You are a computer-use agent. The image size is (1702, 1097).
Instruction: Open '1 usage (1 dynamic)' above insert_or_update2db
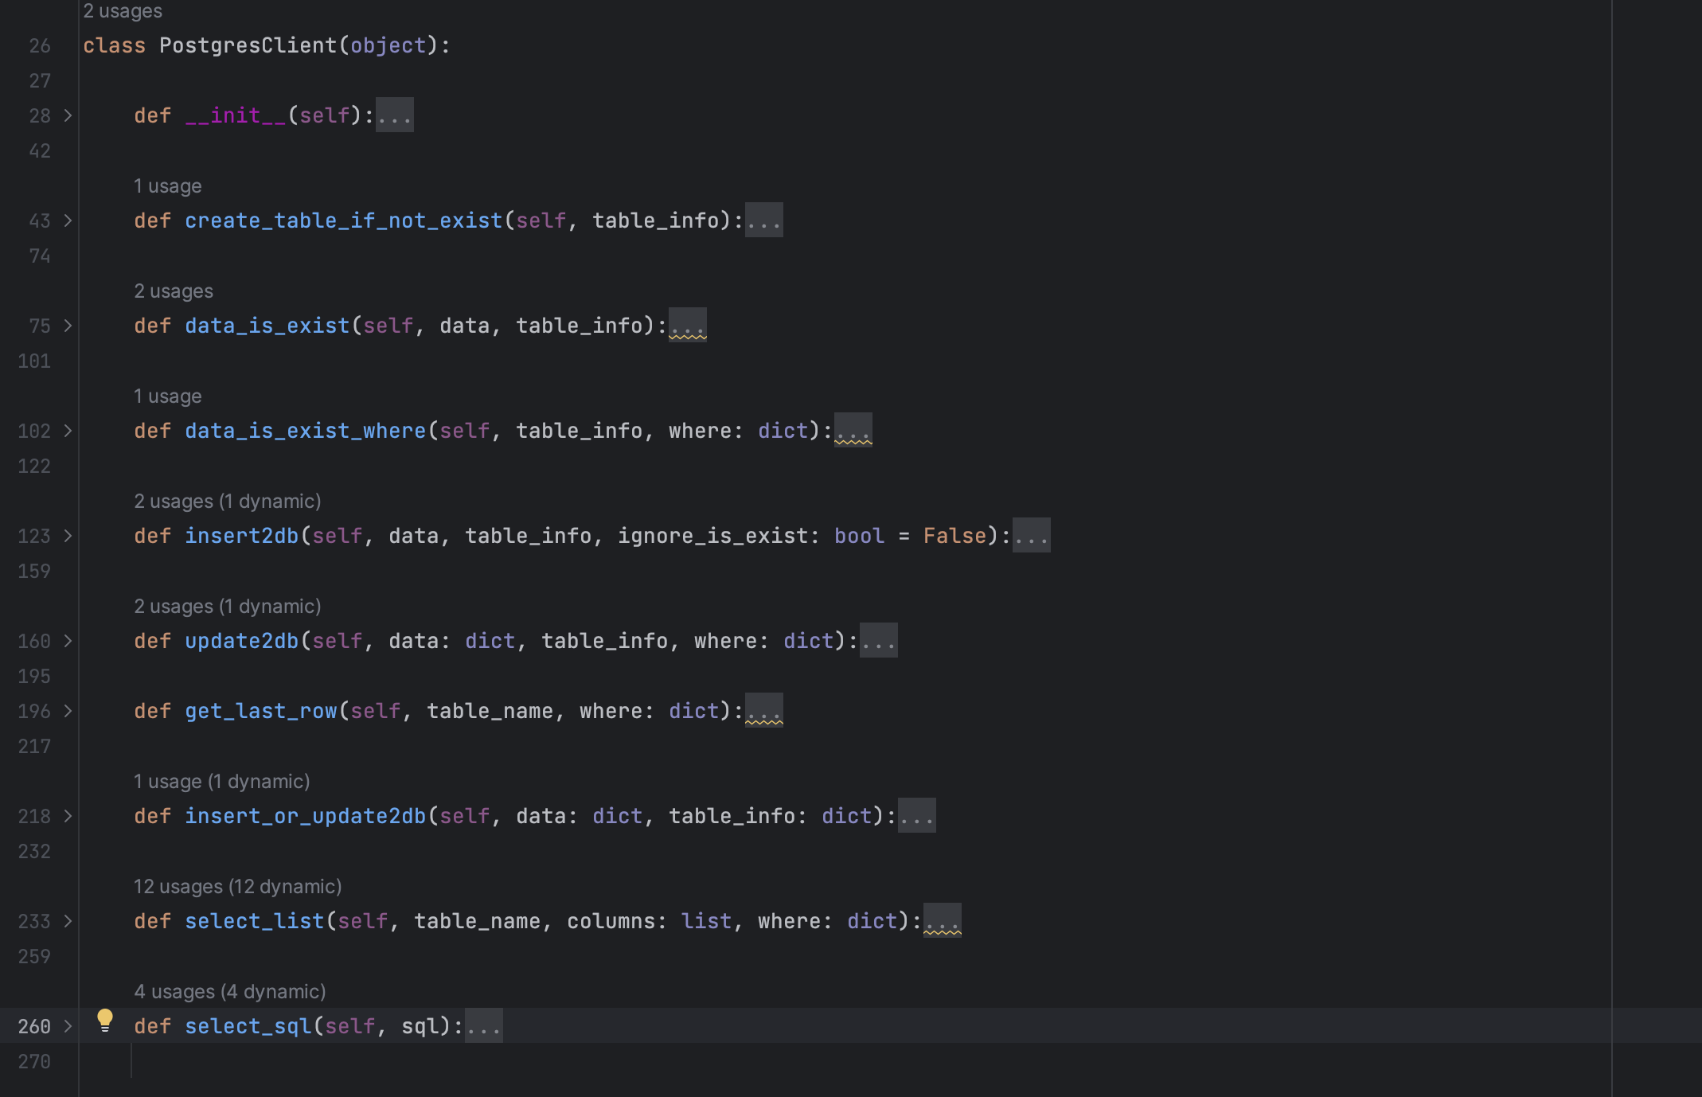[x=222, y=782]
